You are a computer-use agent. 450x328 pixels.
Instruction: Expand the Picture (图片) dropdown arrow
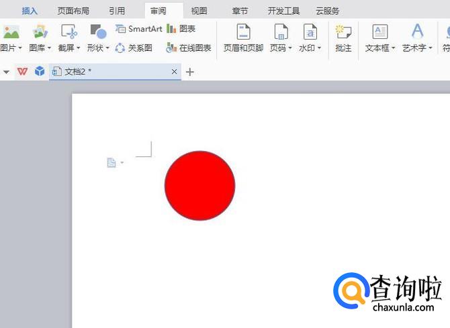tap(20, 48)
